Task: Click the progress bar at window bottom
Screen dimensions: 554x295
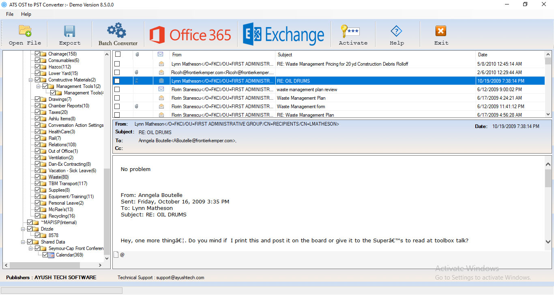Action: pyautogui.click(x=62, y=291)
